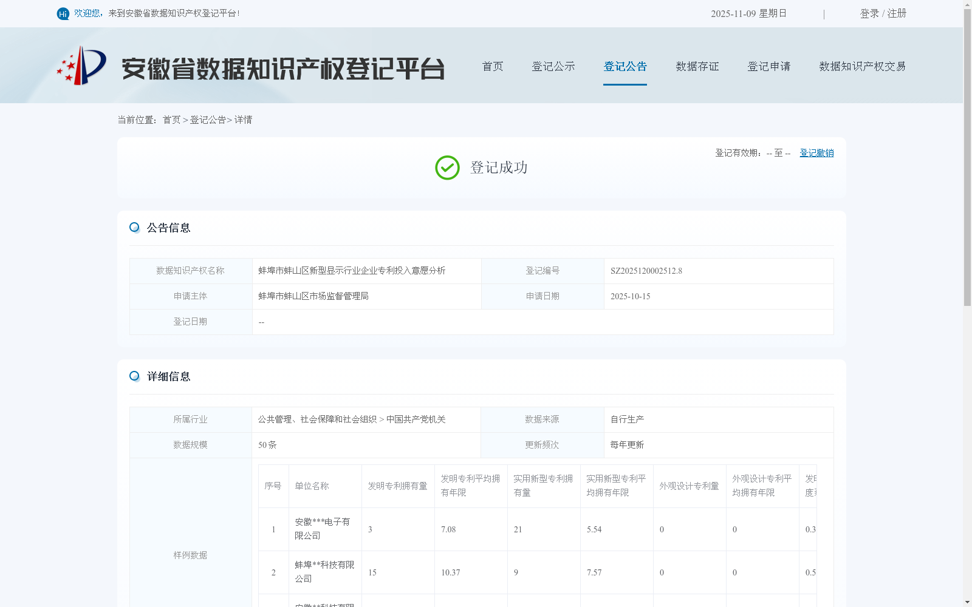This screenshot has width=972, height=607.
Task: Click the 样例数据 row label
Action: [x=190, y=555]
